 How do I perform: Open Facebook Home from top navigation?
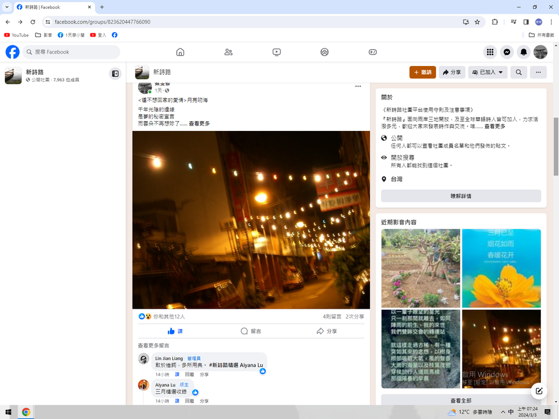pos(180,52)
